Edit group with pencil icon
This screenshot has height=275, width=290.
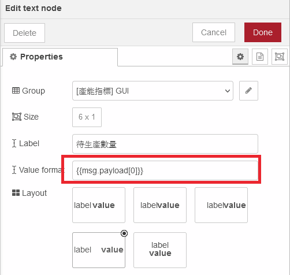(x=248, y=91)
